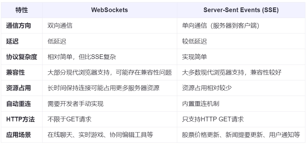
Task: Click the 实现简单 cell
Action: [x=195, y=57]
